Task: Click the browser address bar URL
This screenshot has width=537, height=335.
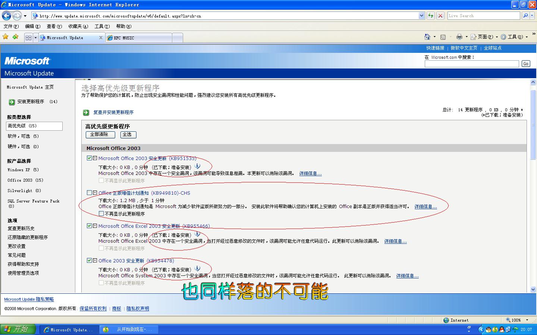Action: [x=225, y=16]
